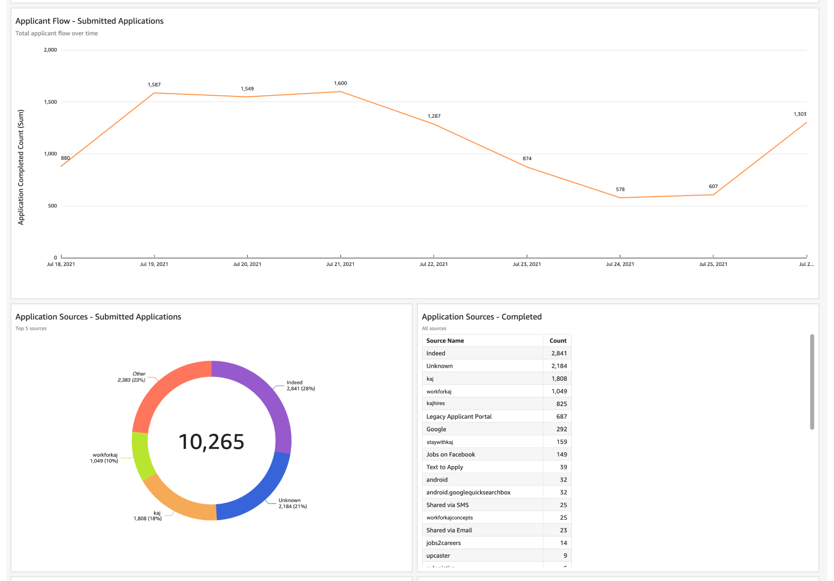Click the Application Sources - Completed title
This screenshot has width=834, height=581.
[481, 317]
